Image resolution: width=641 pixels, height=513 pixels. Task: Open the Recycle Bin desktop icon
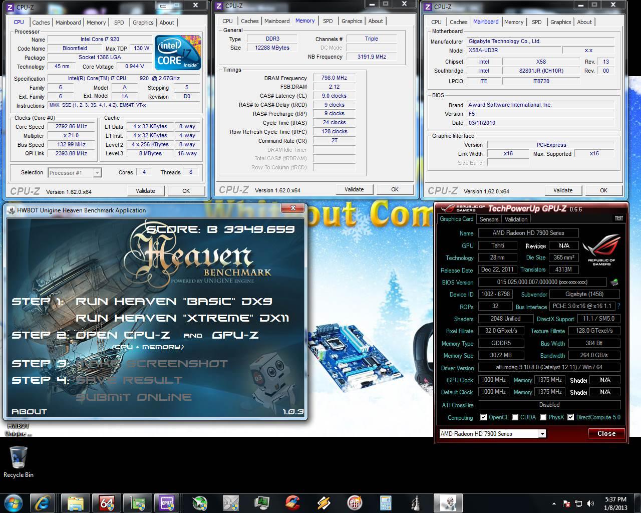19,462
